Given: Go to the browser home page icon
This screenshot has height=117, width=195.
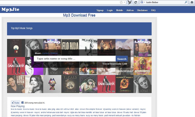Looking at the screenshot, I should pos(192,2).
